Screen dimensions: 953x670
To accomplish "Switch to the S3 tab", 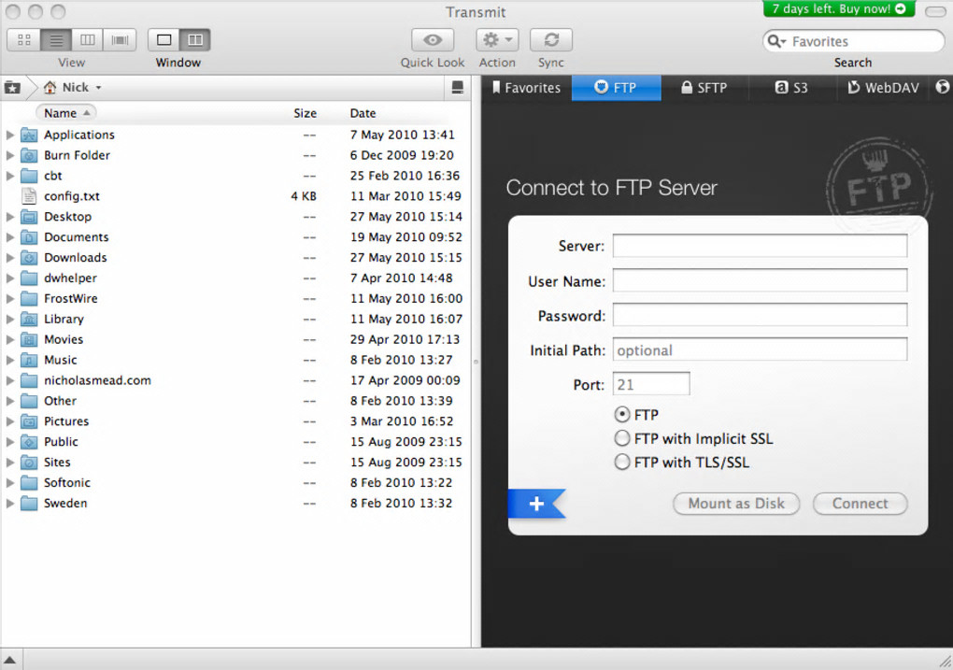I will (792, 88).
